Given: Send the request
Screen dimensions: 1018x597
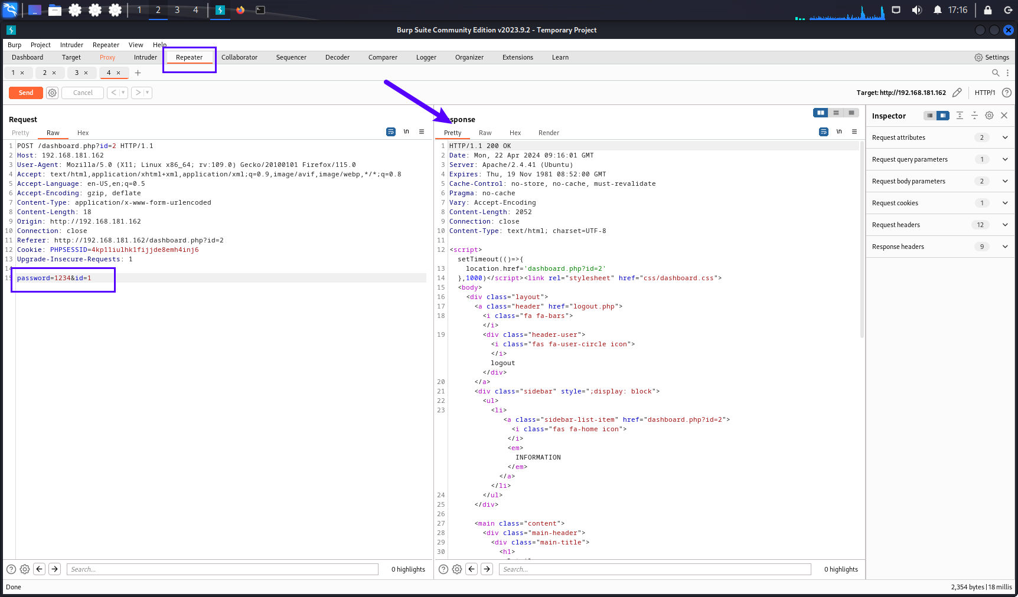Looking at the screenshot, I should click(26, 93).
